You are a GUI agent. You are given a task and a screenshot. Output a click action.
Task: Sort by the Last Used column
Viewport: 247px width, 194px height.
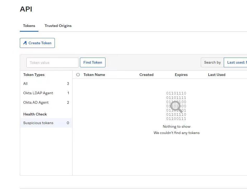(217, 75)
